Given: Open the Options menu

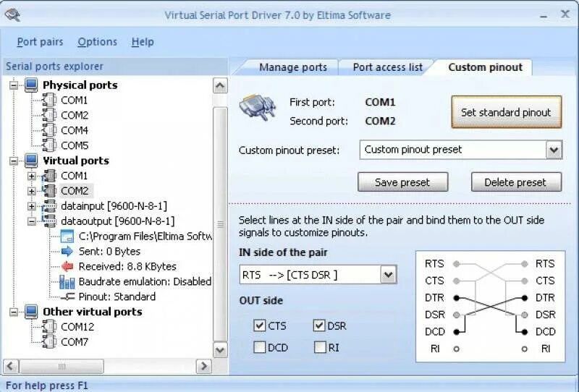Looking at the screenshot, I should [97, 42].
